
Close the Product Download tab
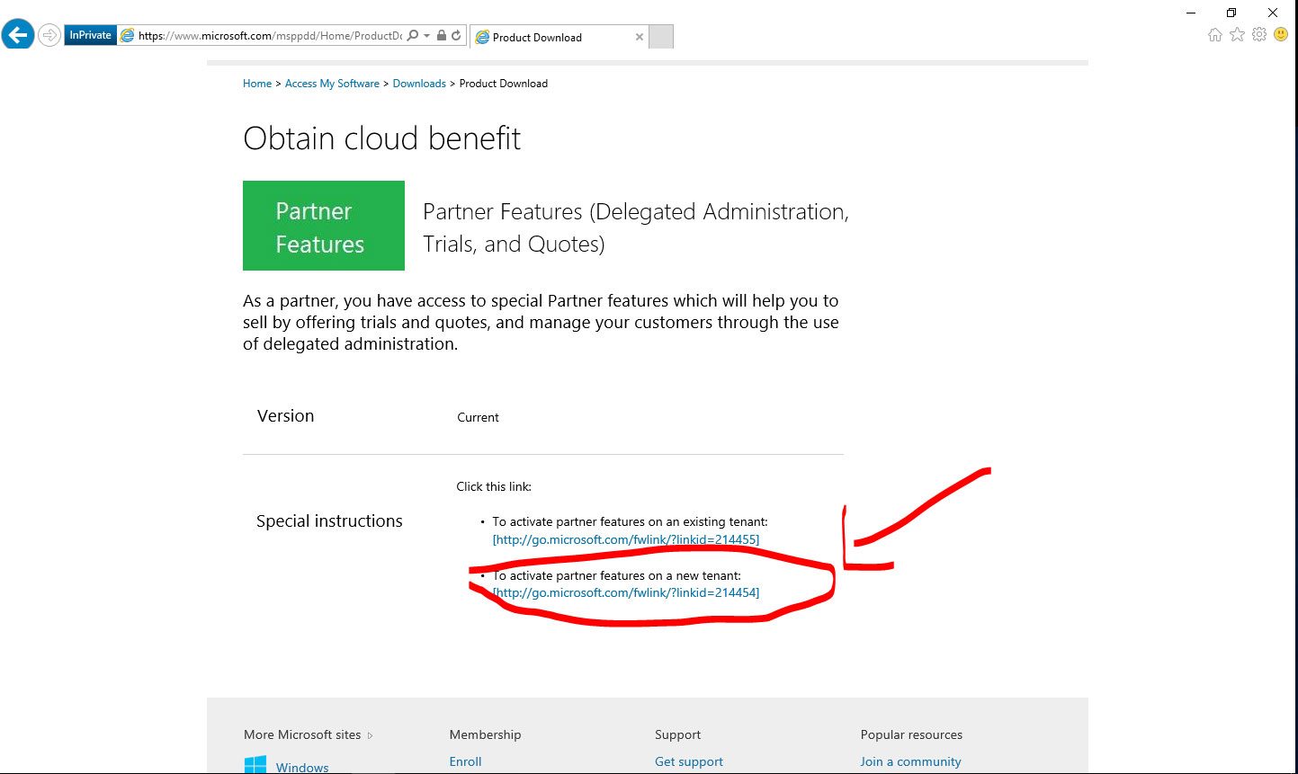pos(640,37)
